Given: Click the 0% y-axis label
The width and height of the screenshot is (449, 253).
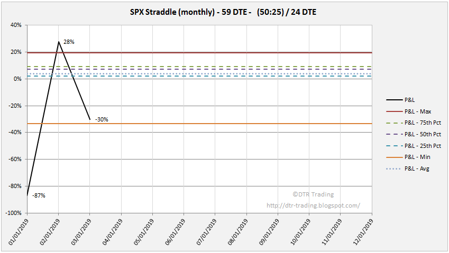Looking at the screenshot, I should 17,79.
